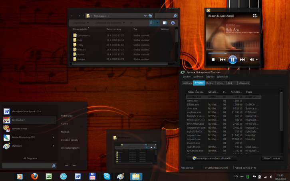Open Zahrnout do knihovny dropdown
The image size is (290, 181).
(x=110, y=23)
